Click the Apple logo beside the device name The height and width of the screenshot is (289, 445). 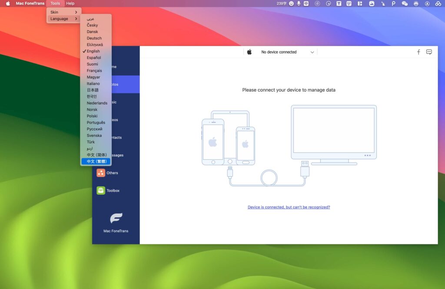tap(249, 52)
